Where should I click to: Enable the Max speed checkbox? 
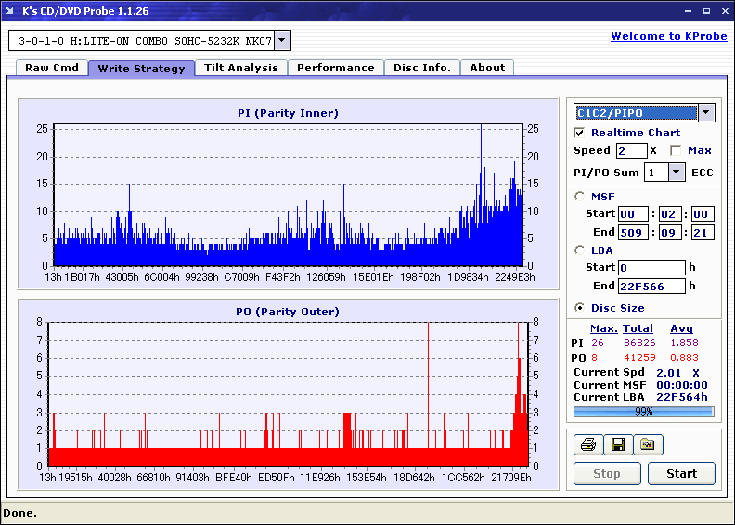[676, 150]
